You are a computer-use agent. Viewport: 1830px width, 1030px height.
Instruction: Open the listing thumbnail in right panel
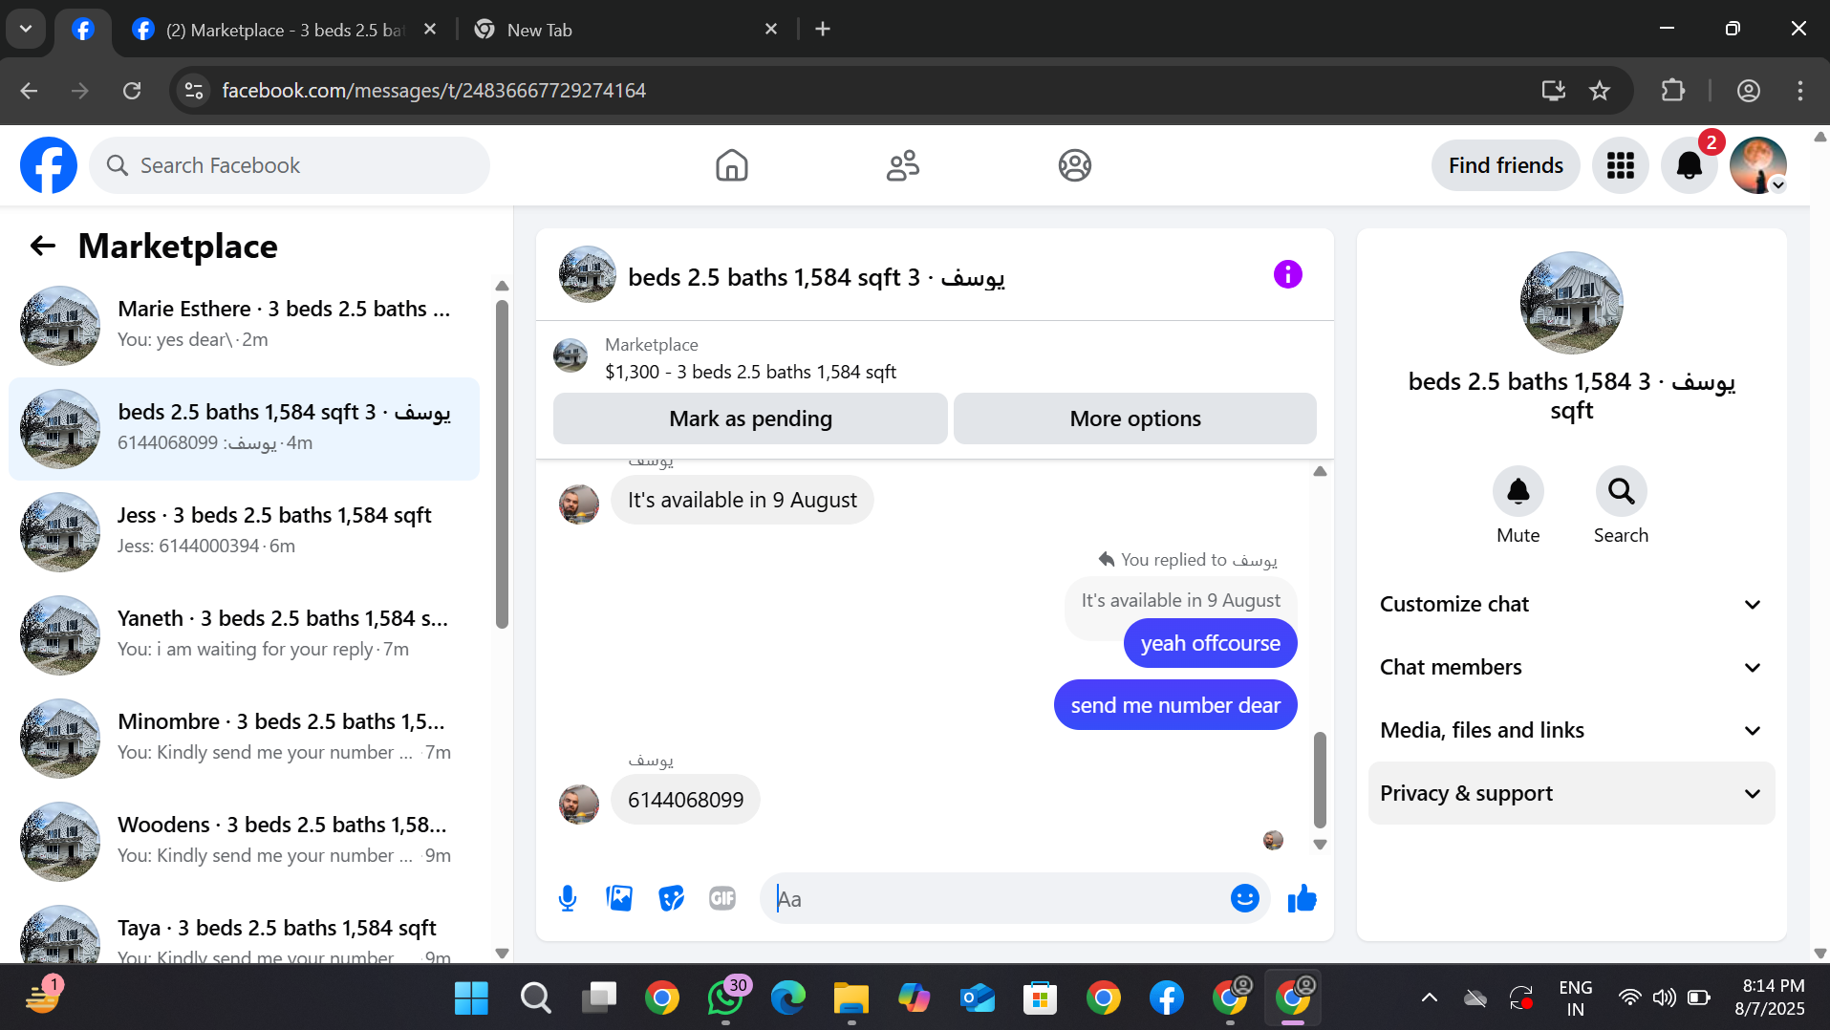coord(1571,303)
